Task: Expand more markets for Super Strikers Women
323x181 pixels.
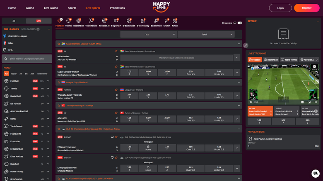Action: [237, 73]
